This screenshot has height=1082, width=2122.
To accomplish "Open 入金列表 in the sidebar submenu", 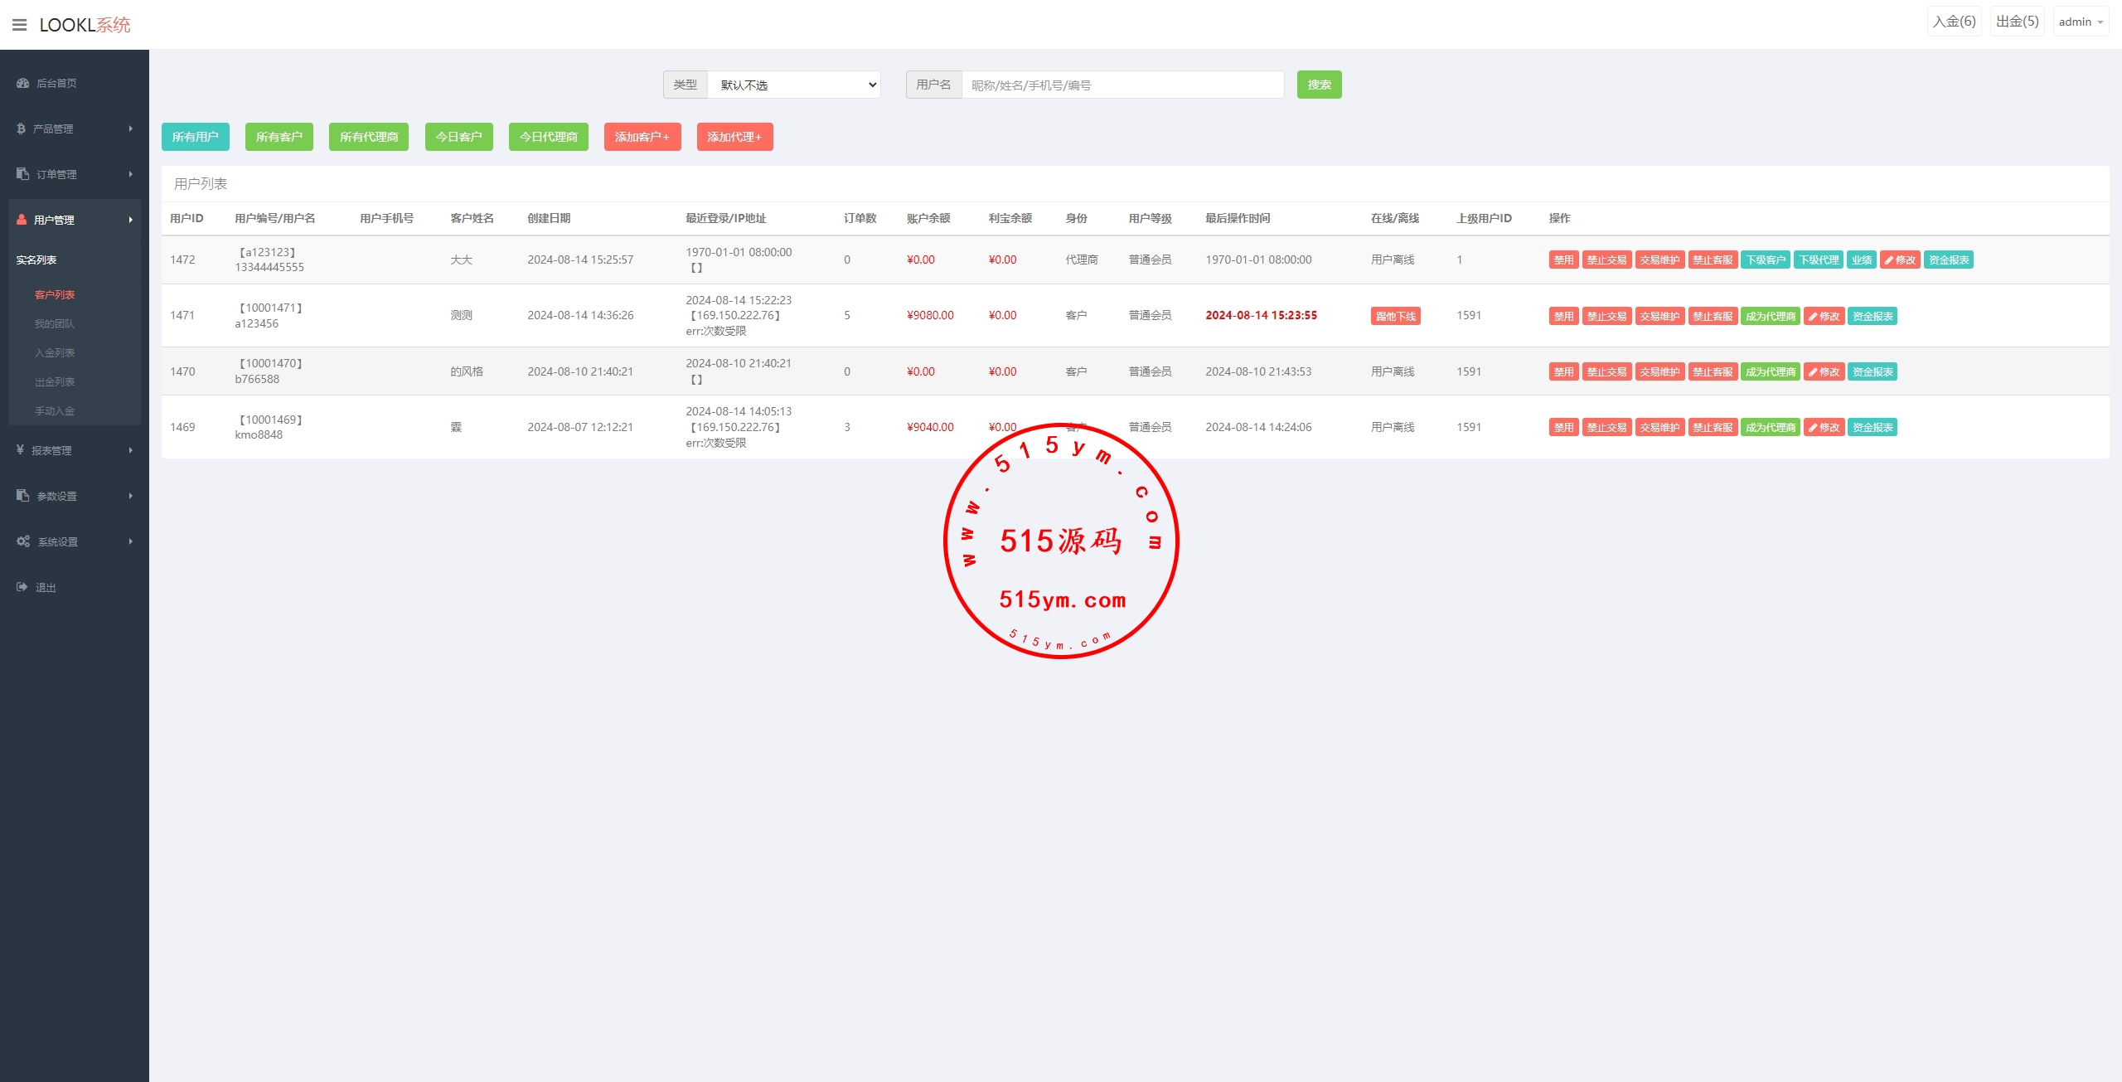I will click(55, 353).
